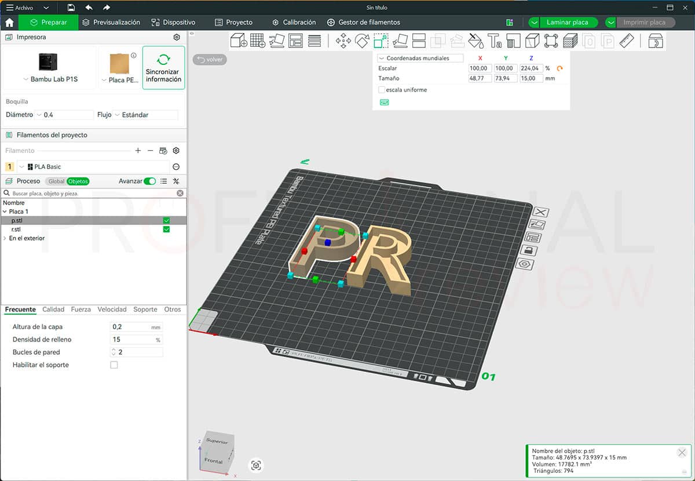695x481 pixels.
Task: Switch to the Previsualización tab
Action: coord(111,23)
